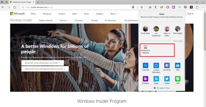206x107 pixels.
Task: Add page to favorites with star icon
Action: pos(142,7)
